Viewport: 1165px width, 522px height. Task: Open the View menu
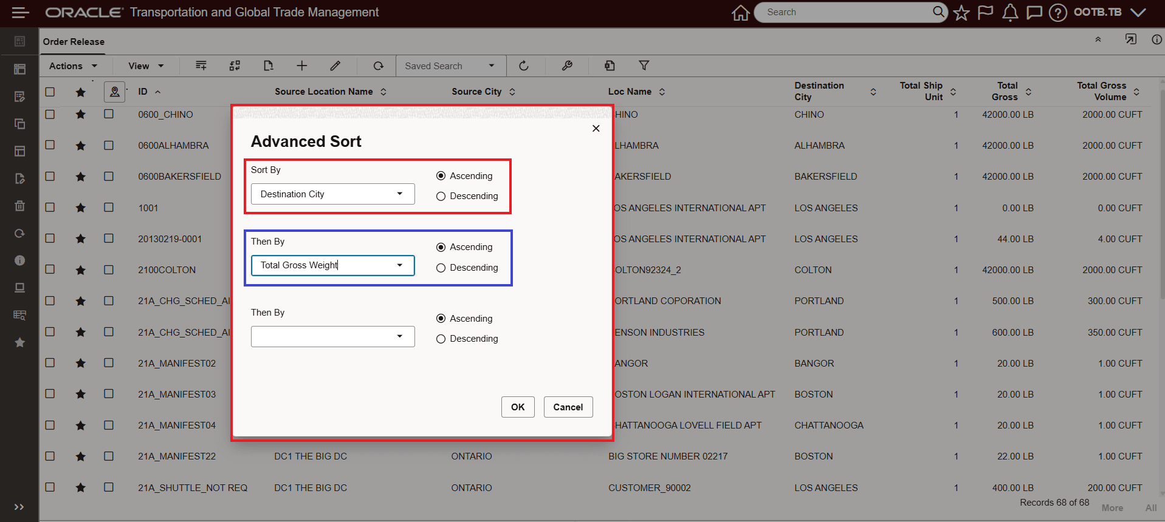pos(146,66)
